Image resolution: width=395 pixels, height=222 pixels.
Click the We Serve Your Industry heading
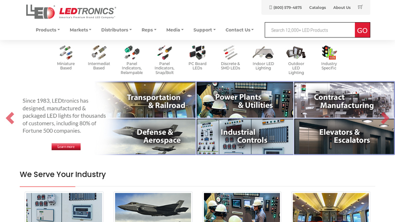(63, 174)
